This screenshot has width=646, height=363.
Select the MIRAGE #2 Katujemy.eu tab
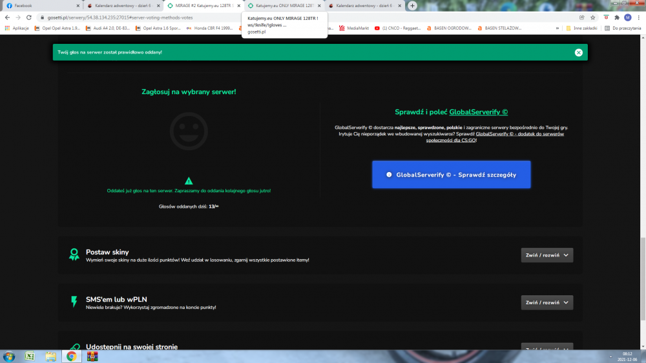203,6
